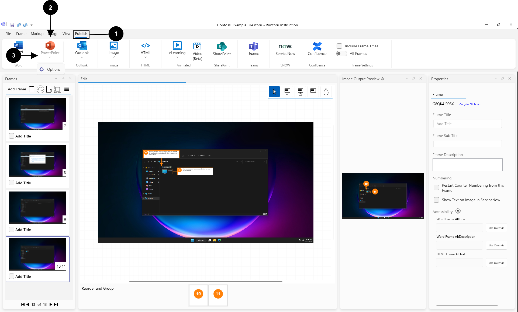Select the eLearning publish icon

pyautogui.click(x=177, y=46)
